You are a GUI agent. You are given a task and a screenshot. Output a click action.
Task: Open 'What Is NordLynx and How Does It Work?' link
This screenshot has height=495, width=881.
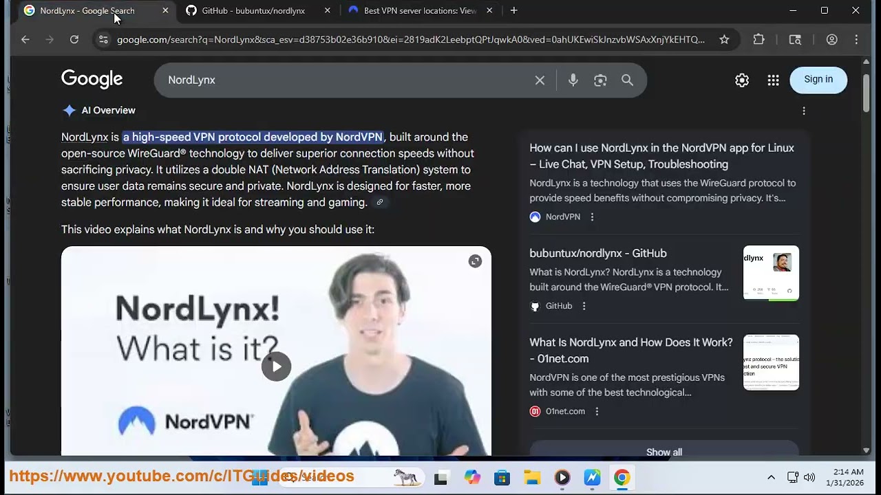(631, 351)
